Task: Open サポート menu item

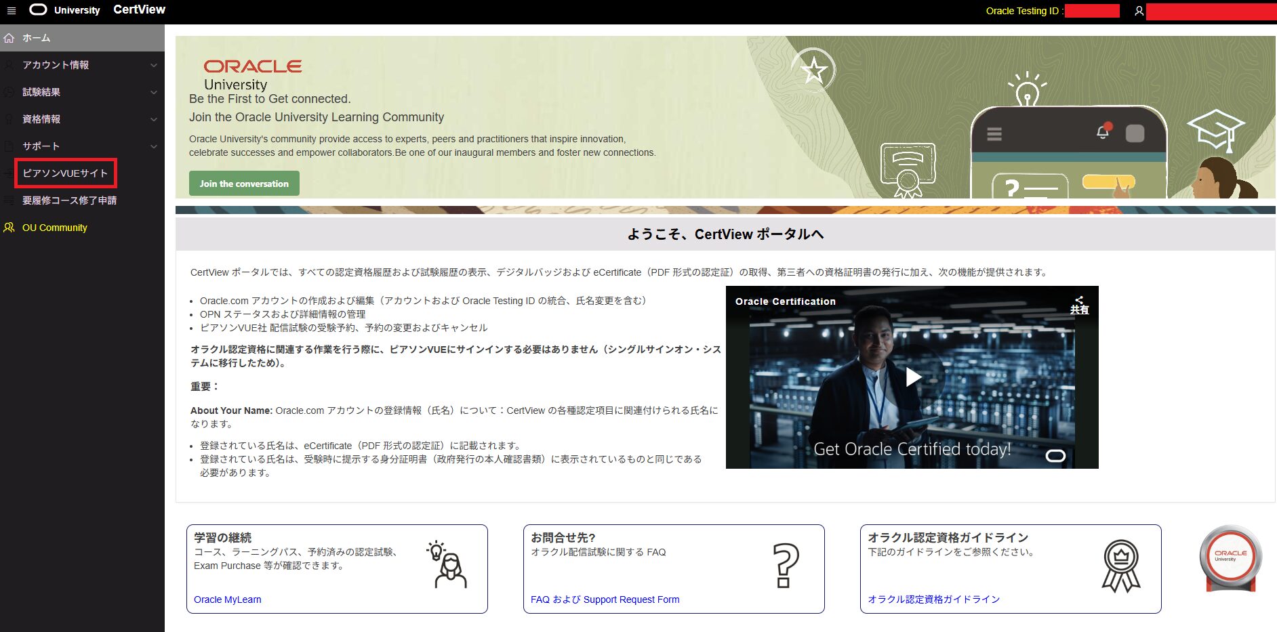Action: (x=82, y=146)
